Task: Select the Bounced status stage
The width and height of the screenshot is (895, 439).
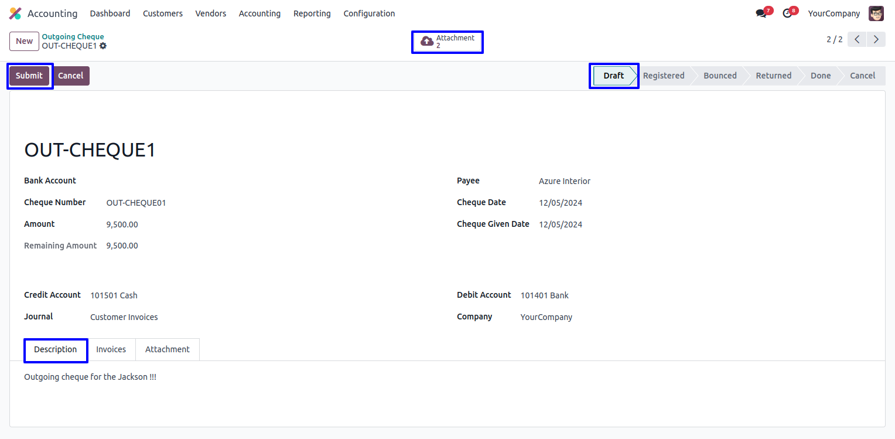Action: click(x=720, y=76)
